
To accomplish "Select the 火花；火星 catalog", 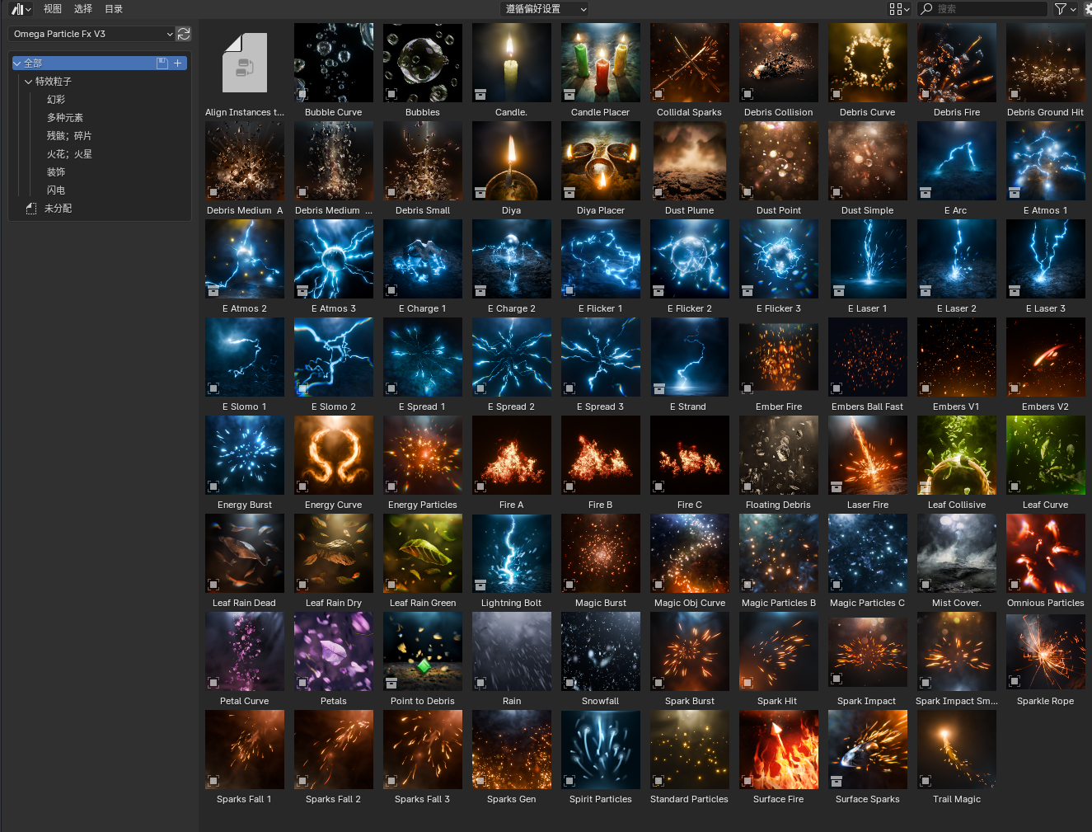I will tap(69, 154).
